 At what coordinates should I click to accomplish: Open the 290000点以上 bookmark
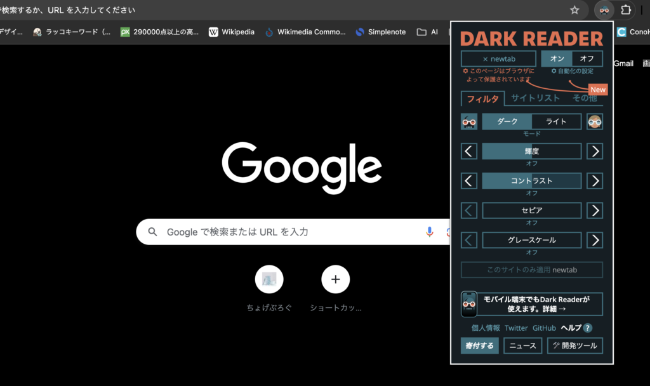(159, 32)
